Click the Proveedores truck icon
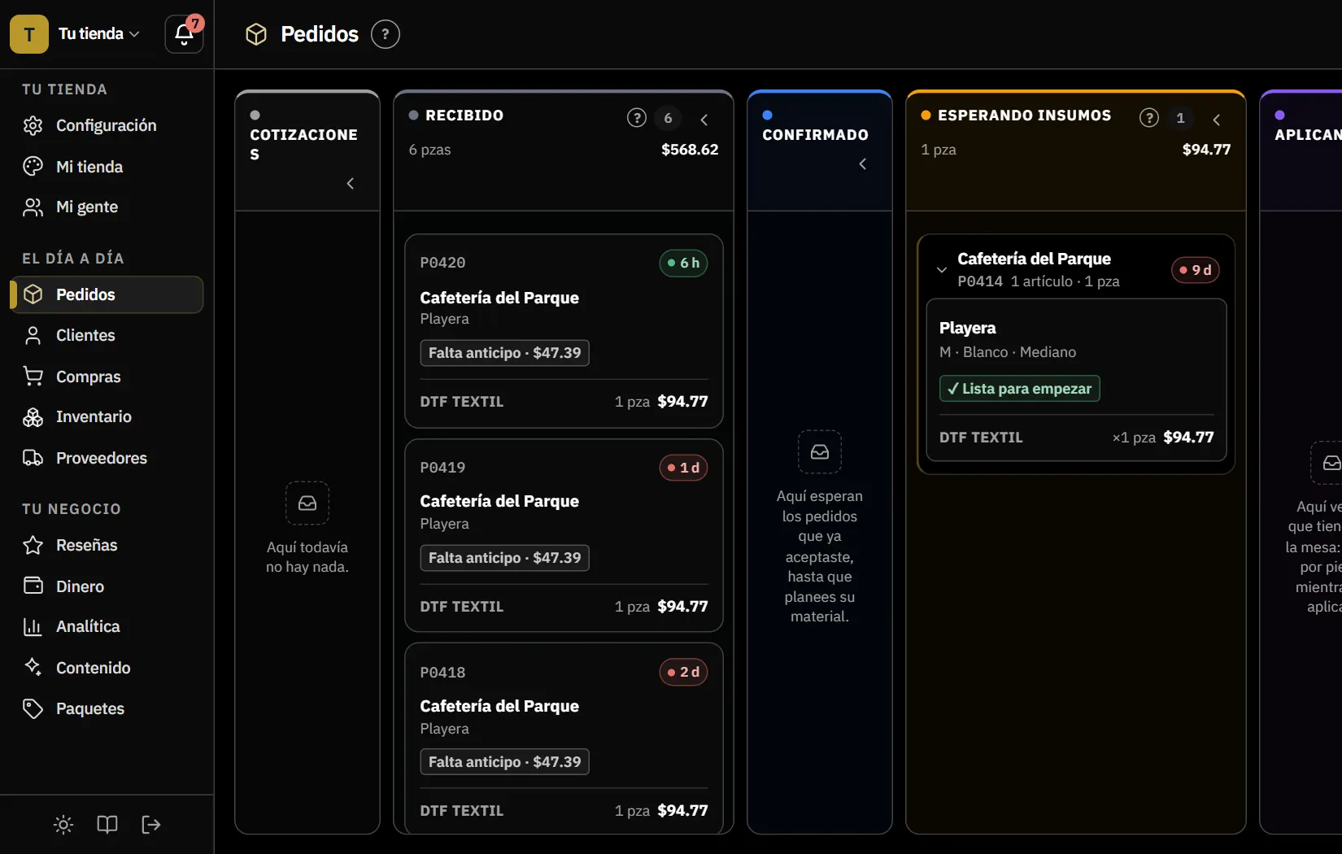 point(33,458)
